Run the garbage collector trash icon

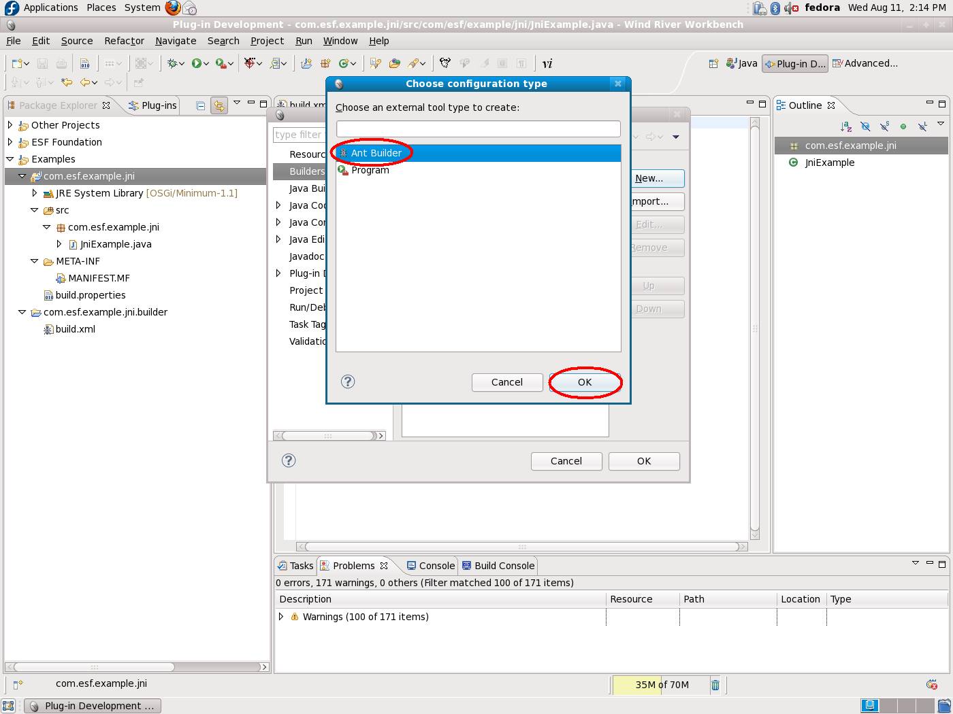715,685
